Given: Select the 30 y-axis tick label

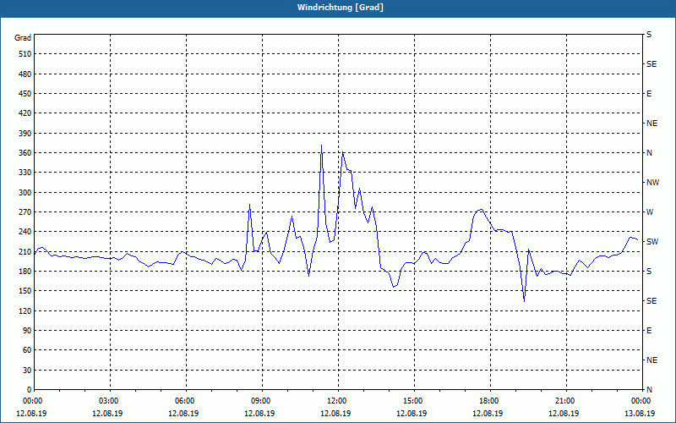Looking at the screenshot, I should point(27,370).
